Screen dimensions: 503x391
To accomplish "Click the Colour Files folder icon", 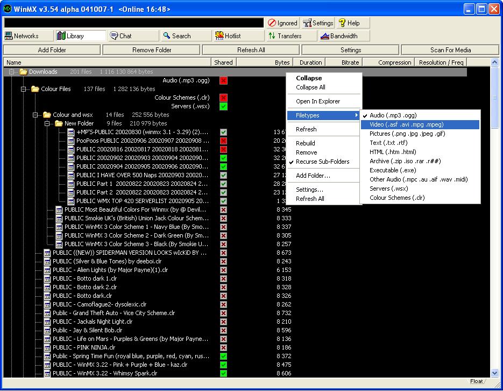I will point(35,89).
